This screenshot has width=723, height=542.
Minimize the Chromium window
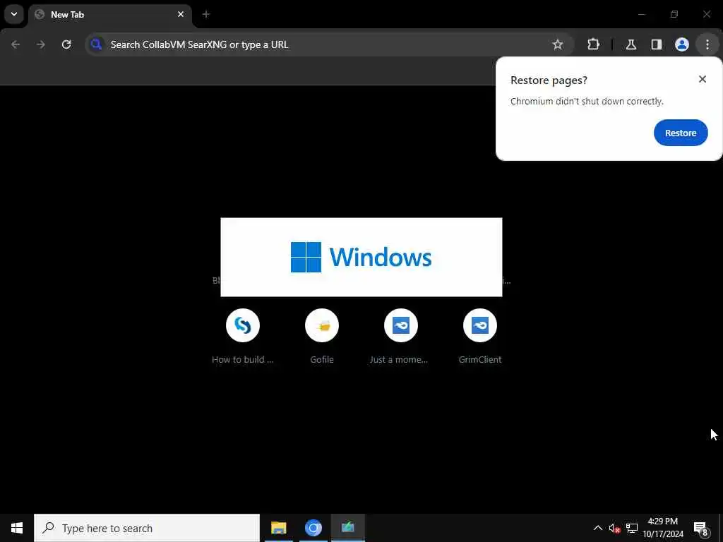(x=641, y=14)
